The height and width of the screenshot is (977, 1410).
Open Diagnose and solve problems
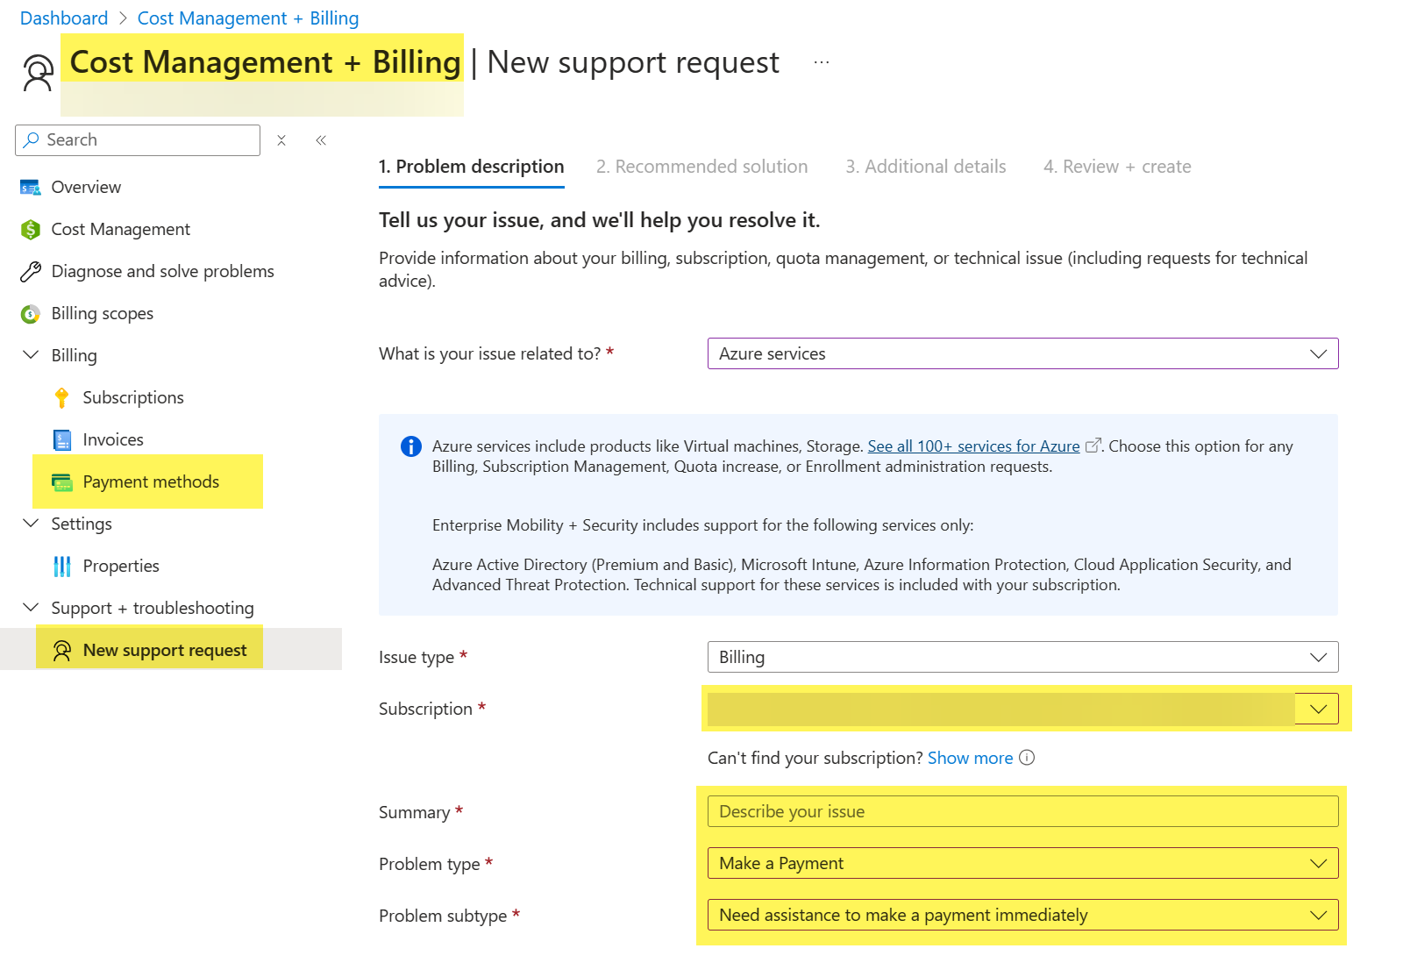pyautogui.click(x=163, y=272)
